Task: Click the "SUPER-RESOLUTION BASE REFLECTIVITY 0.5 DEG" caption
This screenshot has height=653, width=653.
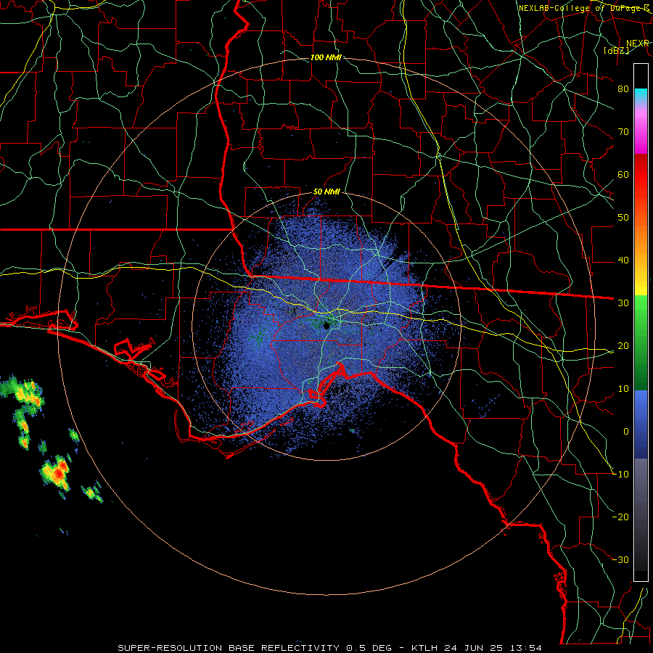Action: click(255, 648)
